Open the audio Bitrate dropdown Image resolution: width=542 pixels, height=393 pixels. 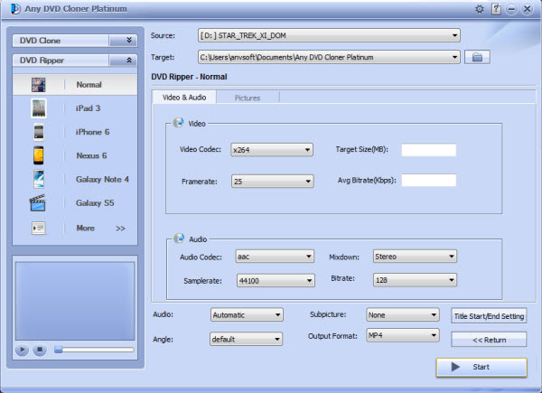click(415, 280)
